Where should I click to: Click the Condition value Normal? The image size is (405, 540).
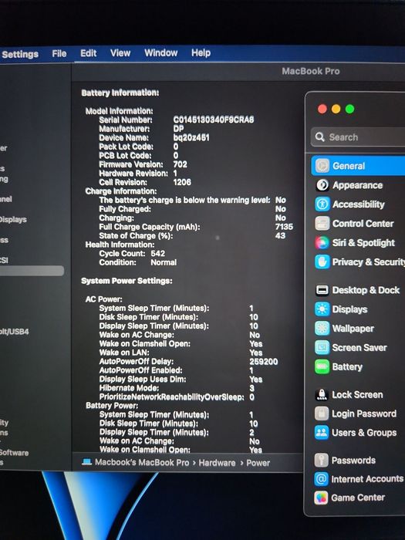164,262
